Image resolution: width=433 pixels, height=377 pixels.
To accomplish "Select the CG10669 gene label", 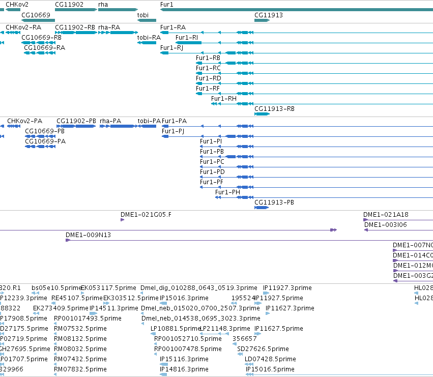I will tap(36, 15).
